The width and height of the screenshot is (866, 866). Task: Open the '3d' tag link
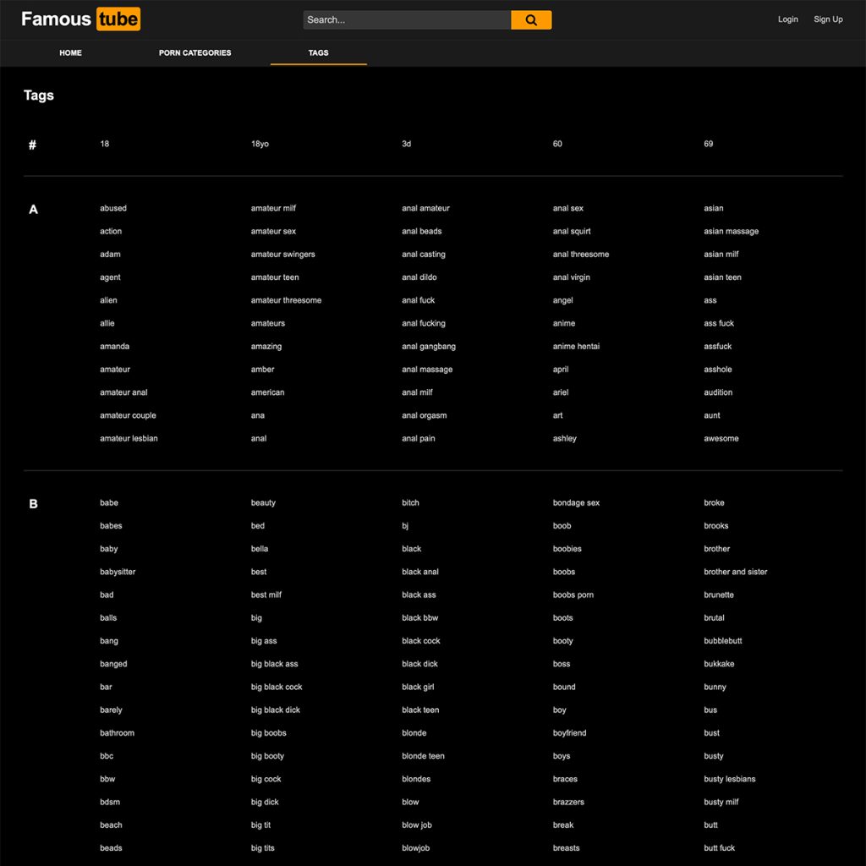pyautogui.click(x=406, y=144)
